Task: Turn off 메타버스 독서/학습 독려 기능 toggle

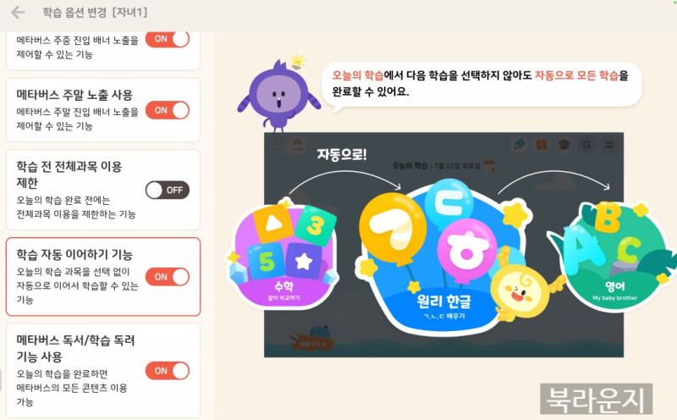Action: pyautogui.click(x=168, y=371)
